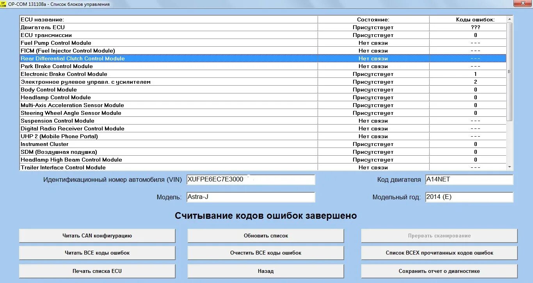Click 'Считывание кодов ошибок завершено' status text
The height and width of the screenshot is (283, 533).
[x=266, y=216]
